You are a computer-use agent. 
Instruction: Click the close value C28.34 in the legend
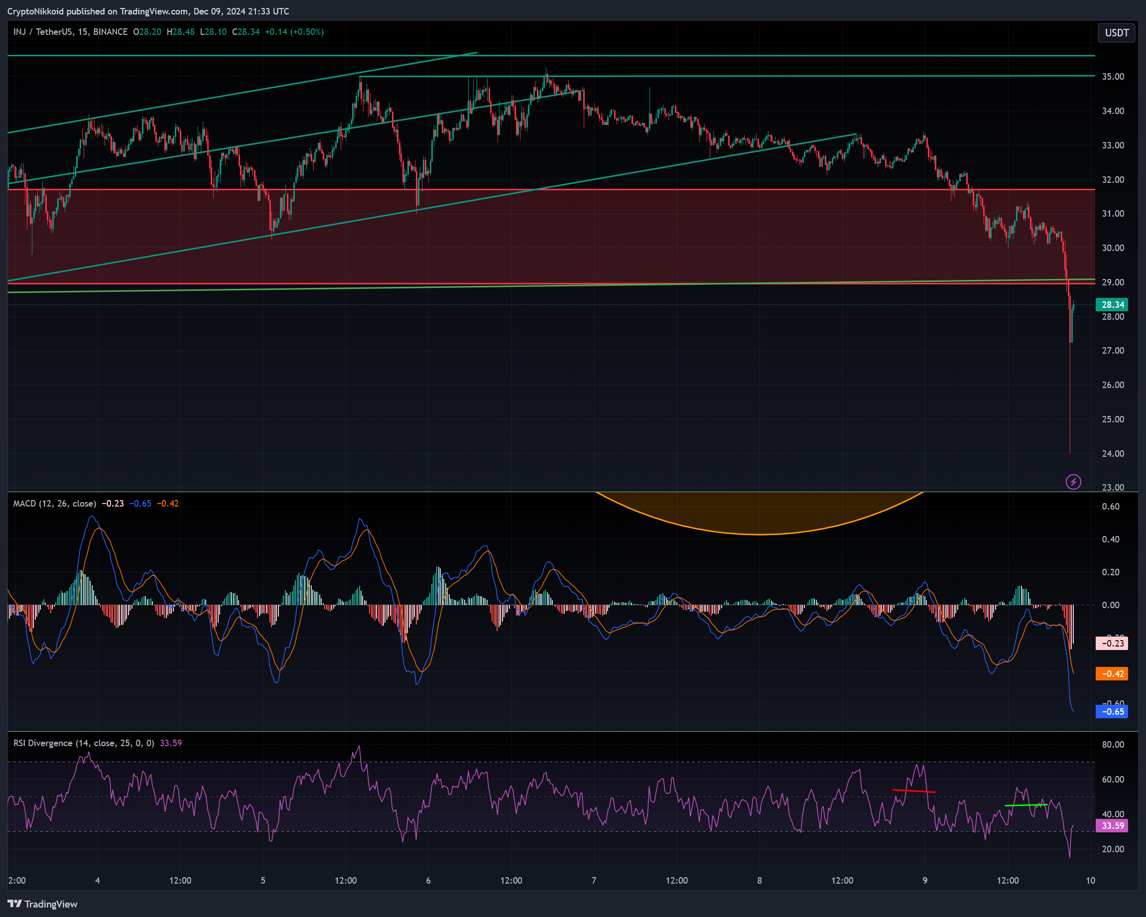[246, 32]
